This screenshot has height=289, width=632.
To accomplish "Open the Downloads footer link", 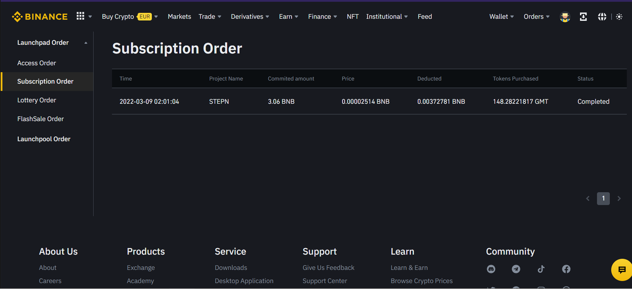I will [231, 268].
